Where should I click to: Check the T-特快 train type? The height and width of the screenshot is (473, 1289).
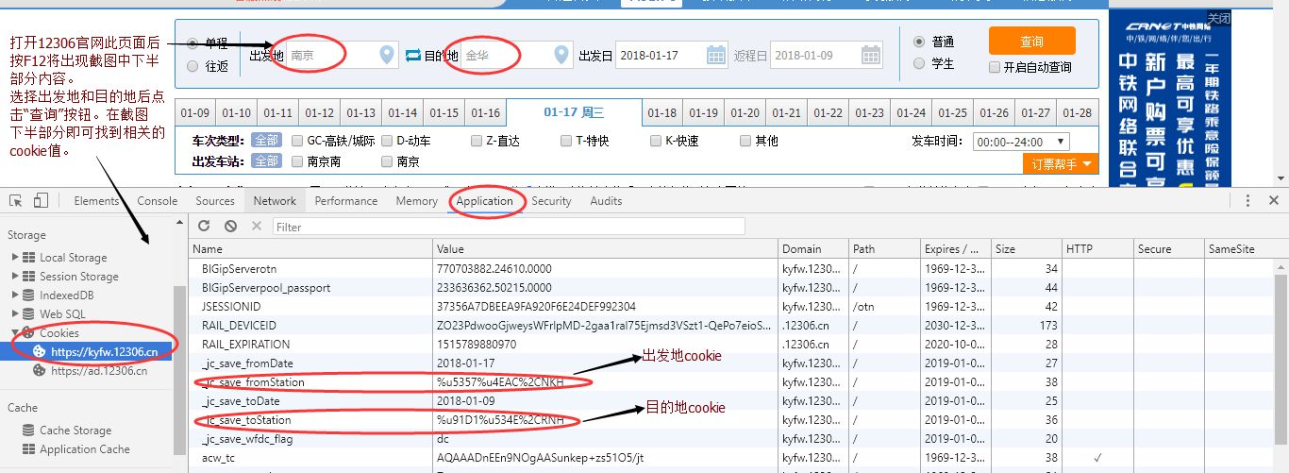(x=566, y=141)
